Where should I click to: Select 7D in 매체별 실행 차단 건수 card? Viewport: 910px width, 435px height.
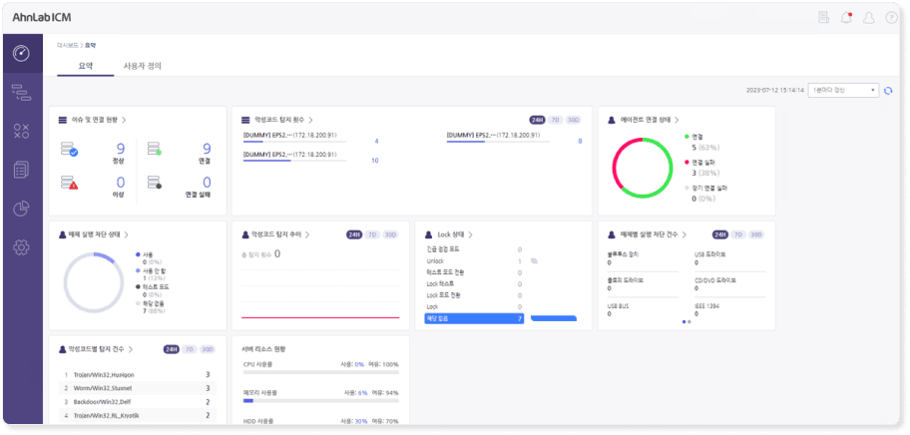tap(737, 234)
